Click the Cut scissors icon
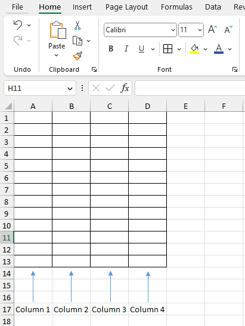Screen dimensions: 245x326 click(77, 25)
